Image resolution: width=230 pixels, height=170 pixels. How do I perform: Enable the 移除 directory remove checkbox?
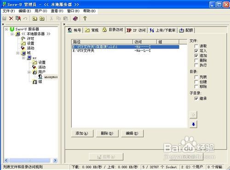click(x=196, y=86)
